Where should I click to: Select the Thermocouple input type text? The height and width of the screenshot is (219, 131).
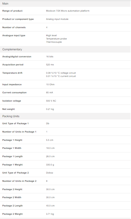tap(54, 42)
